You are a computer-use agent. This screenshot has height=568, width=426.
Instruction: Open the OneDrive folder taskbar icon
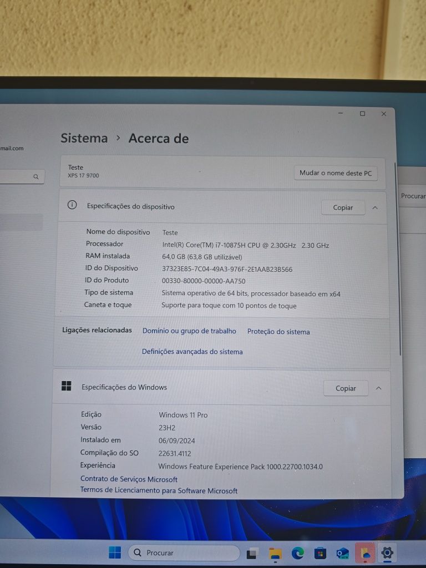click(365, 553)
